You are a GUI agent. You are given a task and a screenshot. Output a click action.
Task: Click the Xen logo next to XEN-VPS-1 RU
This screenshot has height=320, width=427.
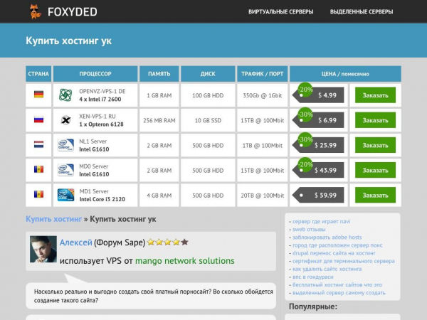(x=65, y=120)
